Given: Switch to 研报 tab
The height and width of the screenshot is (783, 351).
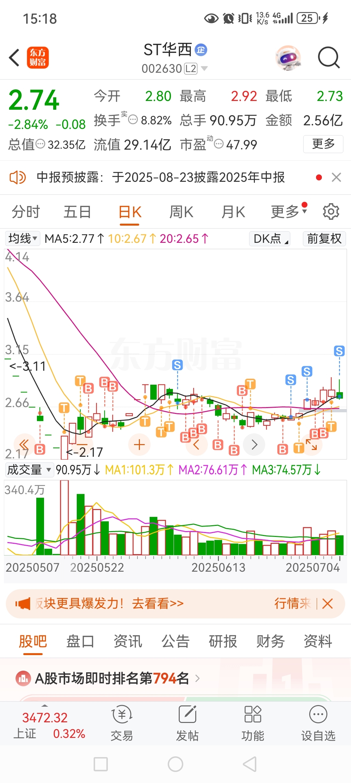Looking at the screenshot, I should (223, 641).
